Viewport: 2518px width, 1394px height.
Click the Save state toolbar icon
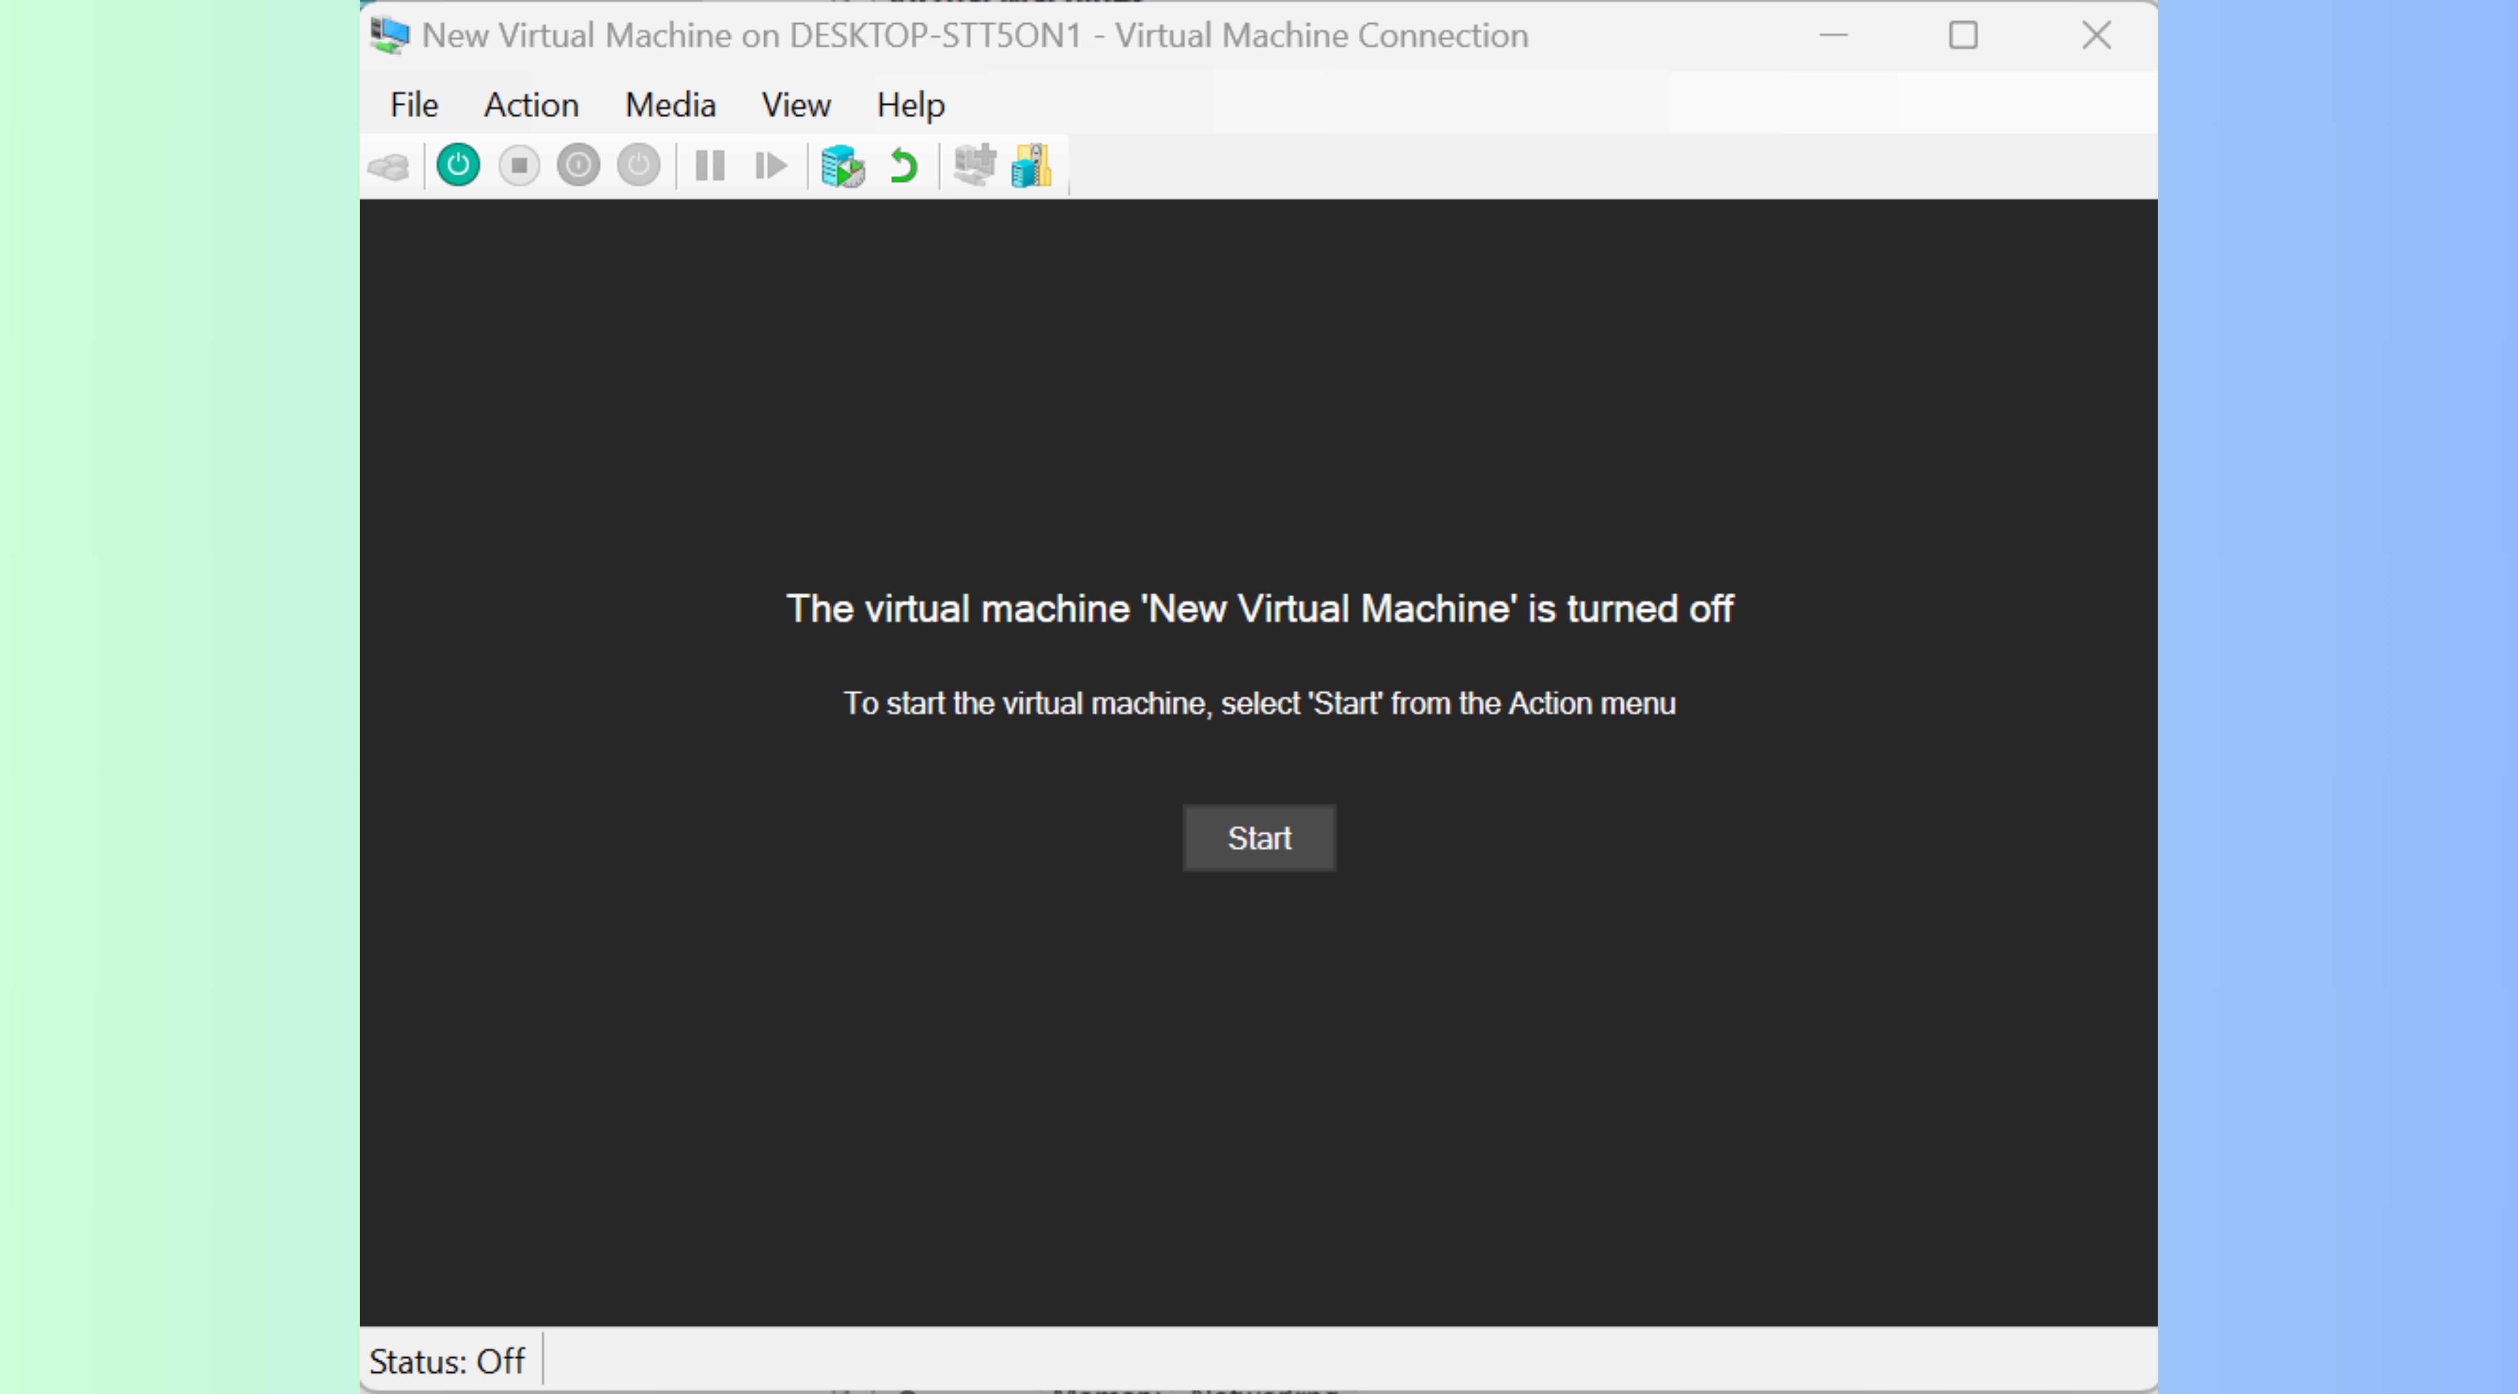tap(638, 165)
